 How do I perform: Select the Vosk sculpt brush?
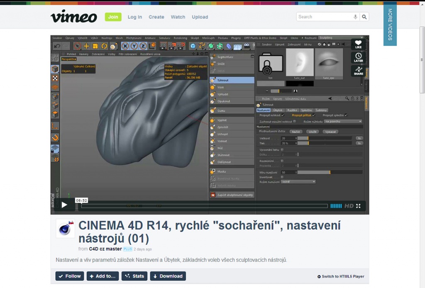[x=232, y=87]
